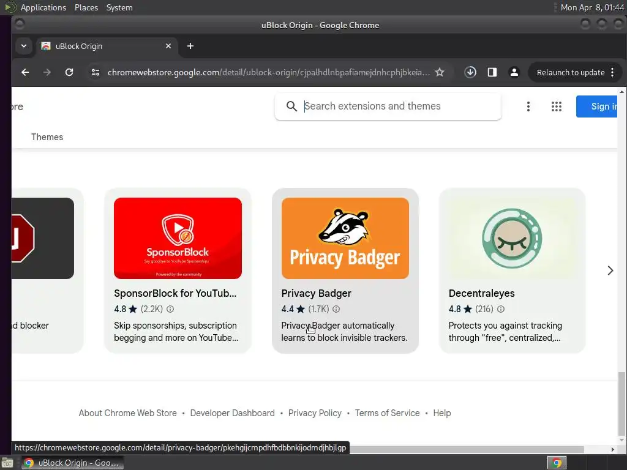Viewport: 627px width, 470px height.
Task: Focus the Search extensions and themes field
Action: [x=388, y=106]
